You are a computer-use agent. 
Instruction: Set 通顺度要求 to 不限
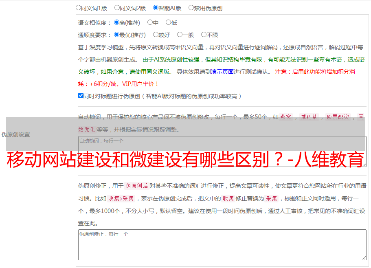(x=204, y=35)
